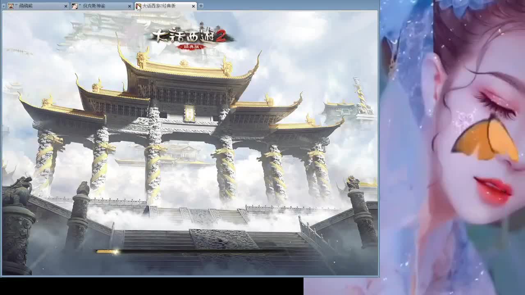Switch to the 倪克斯神谕 tab
The height and width of the screenshot is (295, 525).
coord(101,6)
